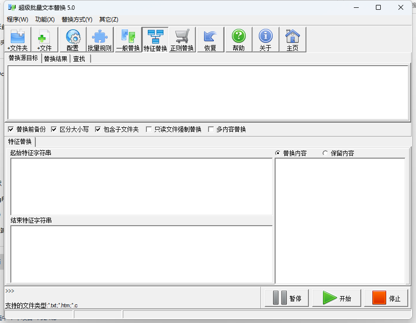Go to the 主页 homepage icon
This screenshot has height=323, width=416.
[x=293, y=40]
